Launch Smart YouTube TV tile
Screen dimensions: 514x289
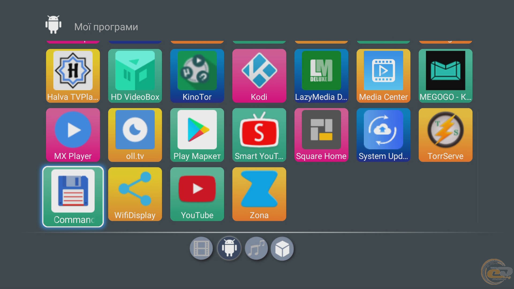[x=259, y=135]
